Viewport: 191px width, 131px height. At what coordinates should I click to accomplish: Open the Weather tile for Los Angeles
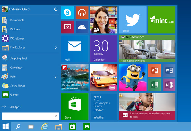104,107
